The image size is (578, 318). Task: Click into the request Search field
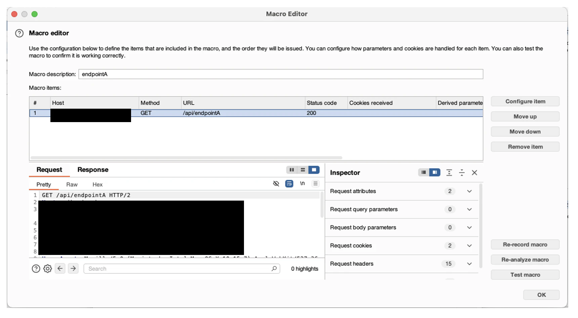[182, 269]
